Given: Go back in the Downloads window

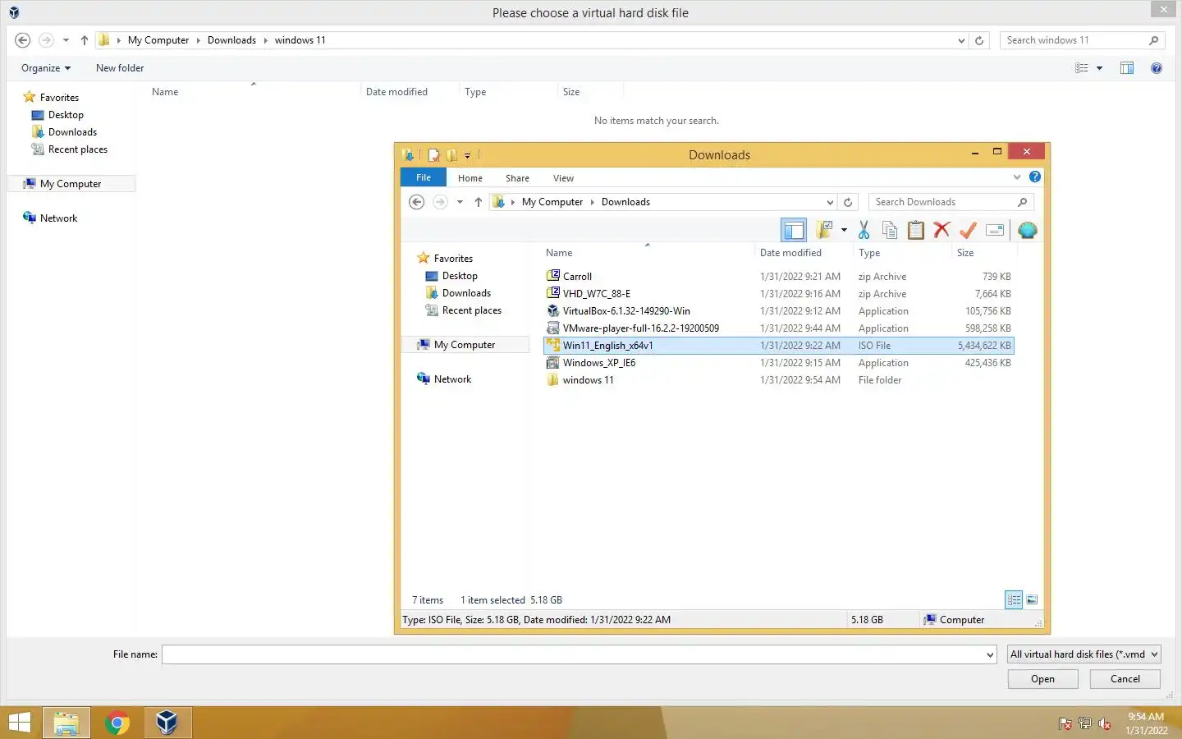Looking at the screenshot, I should click(416, 202).
